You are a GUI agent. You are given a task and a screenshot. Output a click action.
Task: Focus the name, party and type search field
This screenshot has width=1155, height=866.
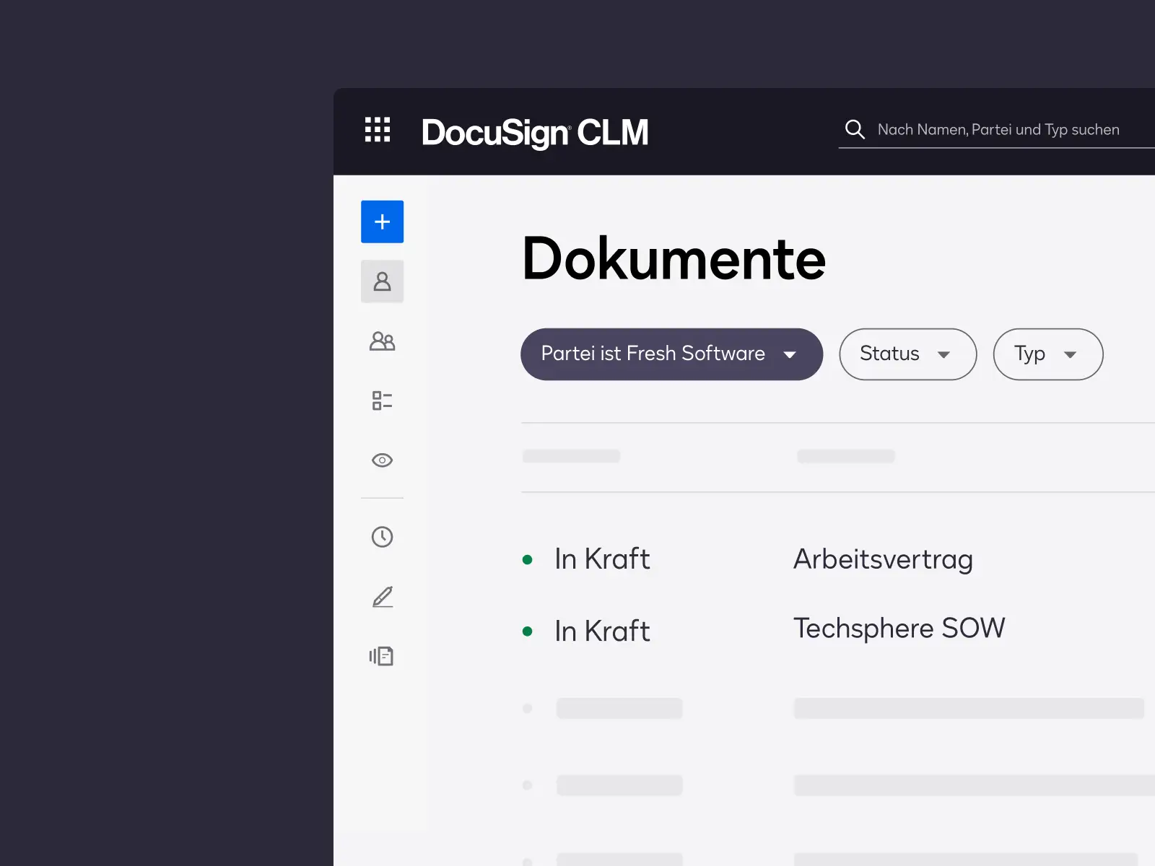click(x=998, y=130)
